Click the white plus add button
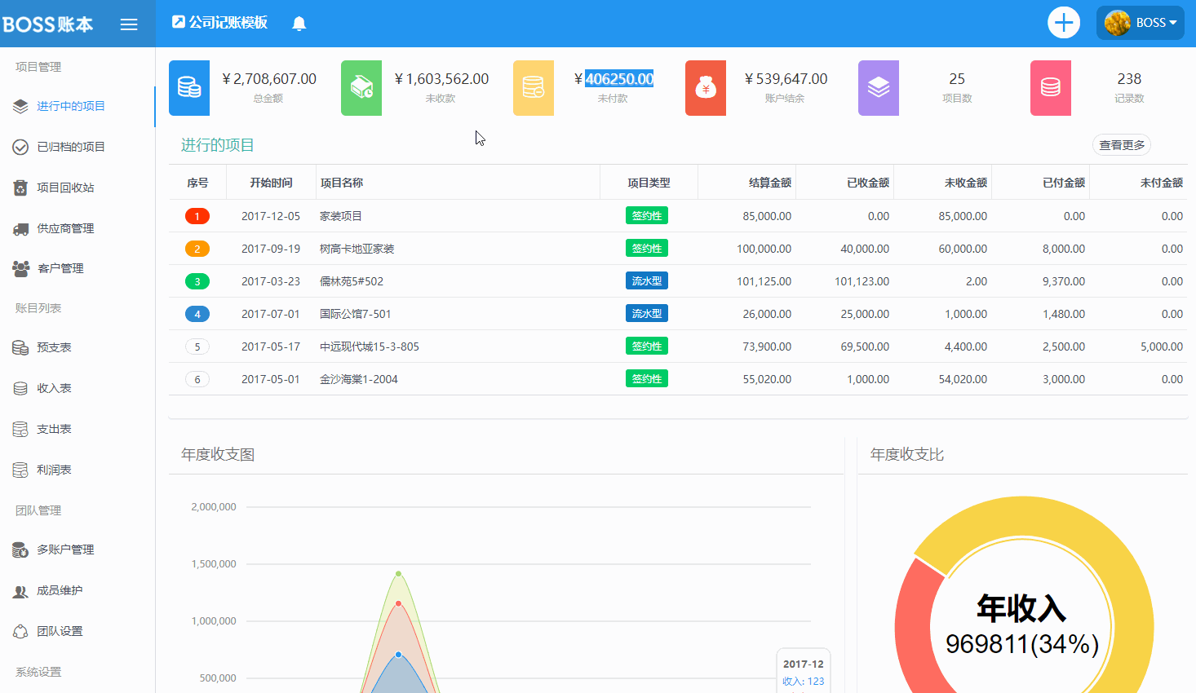Image resolution: width=1196 pixels, height=693 pixels. point(1063,23)
